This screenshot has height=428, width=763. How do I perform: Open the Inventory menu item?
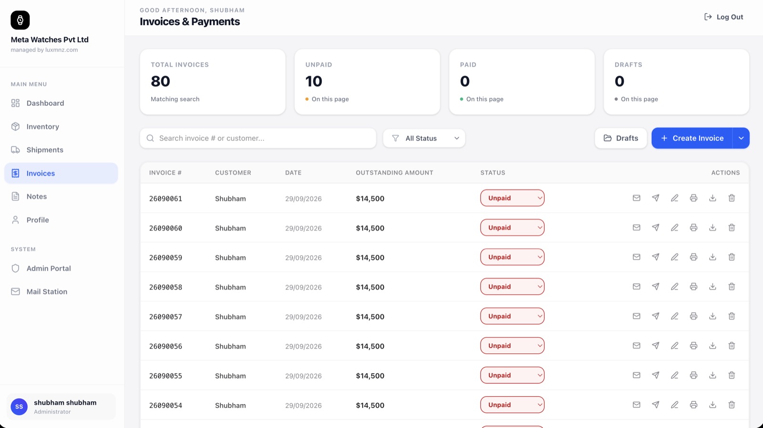61,127
